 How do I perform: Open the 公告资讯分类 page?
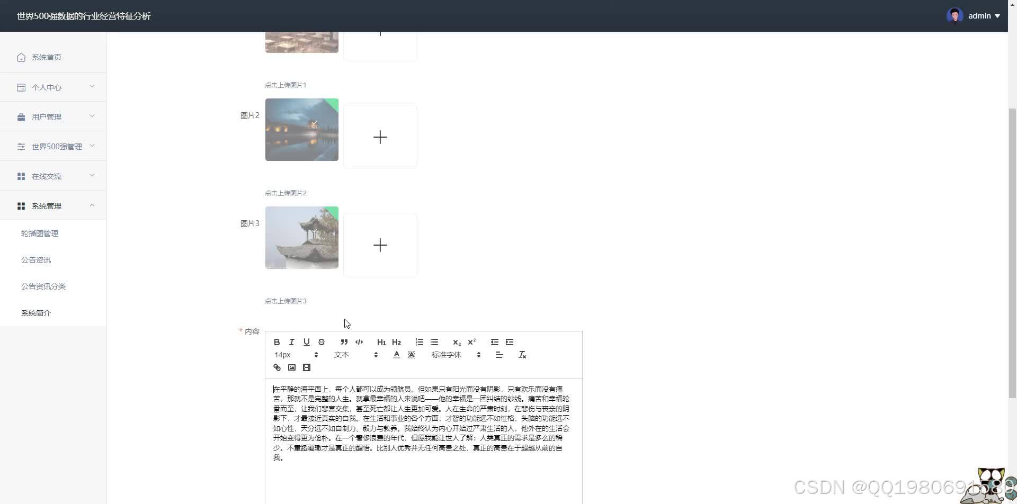(43, 286)
